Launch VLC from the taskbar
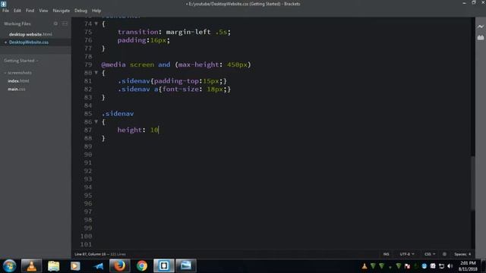 [x=31, y=265]
